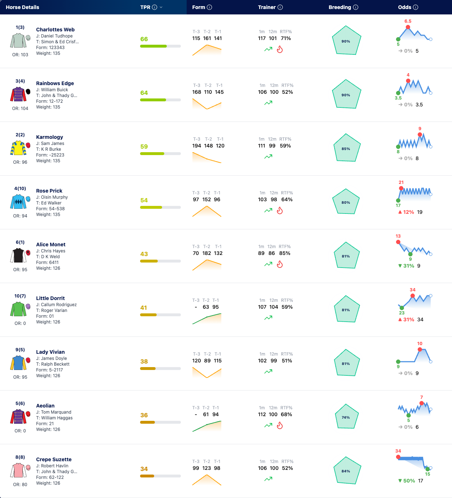
Task: Click the TPR info icon
Action: [x=155, y=7]
